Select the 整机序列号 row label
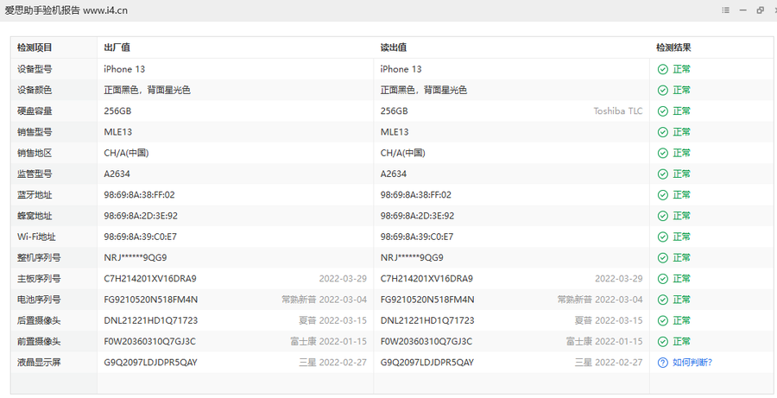Image resolution: width=777 pixels, height=398 pixels. [x=39, y=258]
